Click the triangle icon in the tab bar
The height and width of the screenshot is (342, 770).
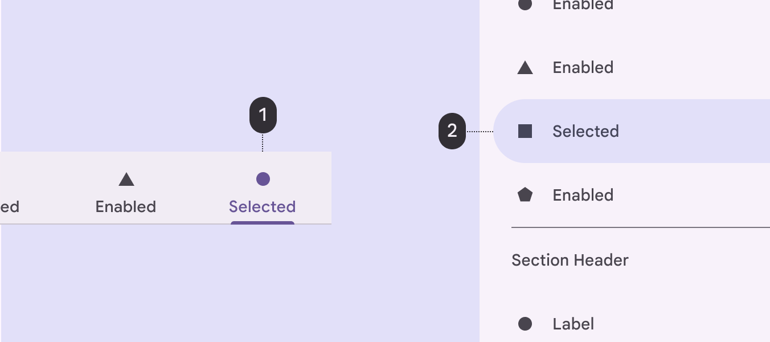[126, 180]
